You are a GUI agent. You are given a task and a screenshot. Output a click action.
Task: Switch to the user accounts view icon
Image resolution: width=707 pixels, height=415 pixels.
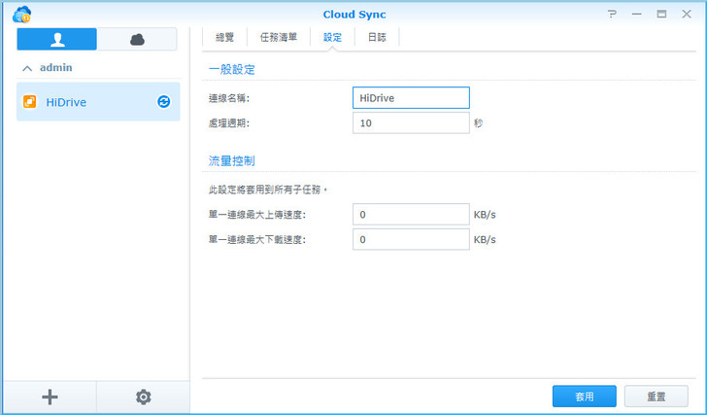pyautogui.click(x=56, y=39)
